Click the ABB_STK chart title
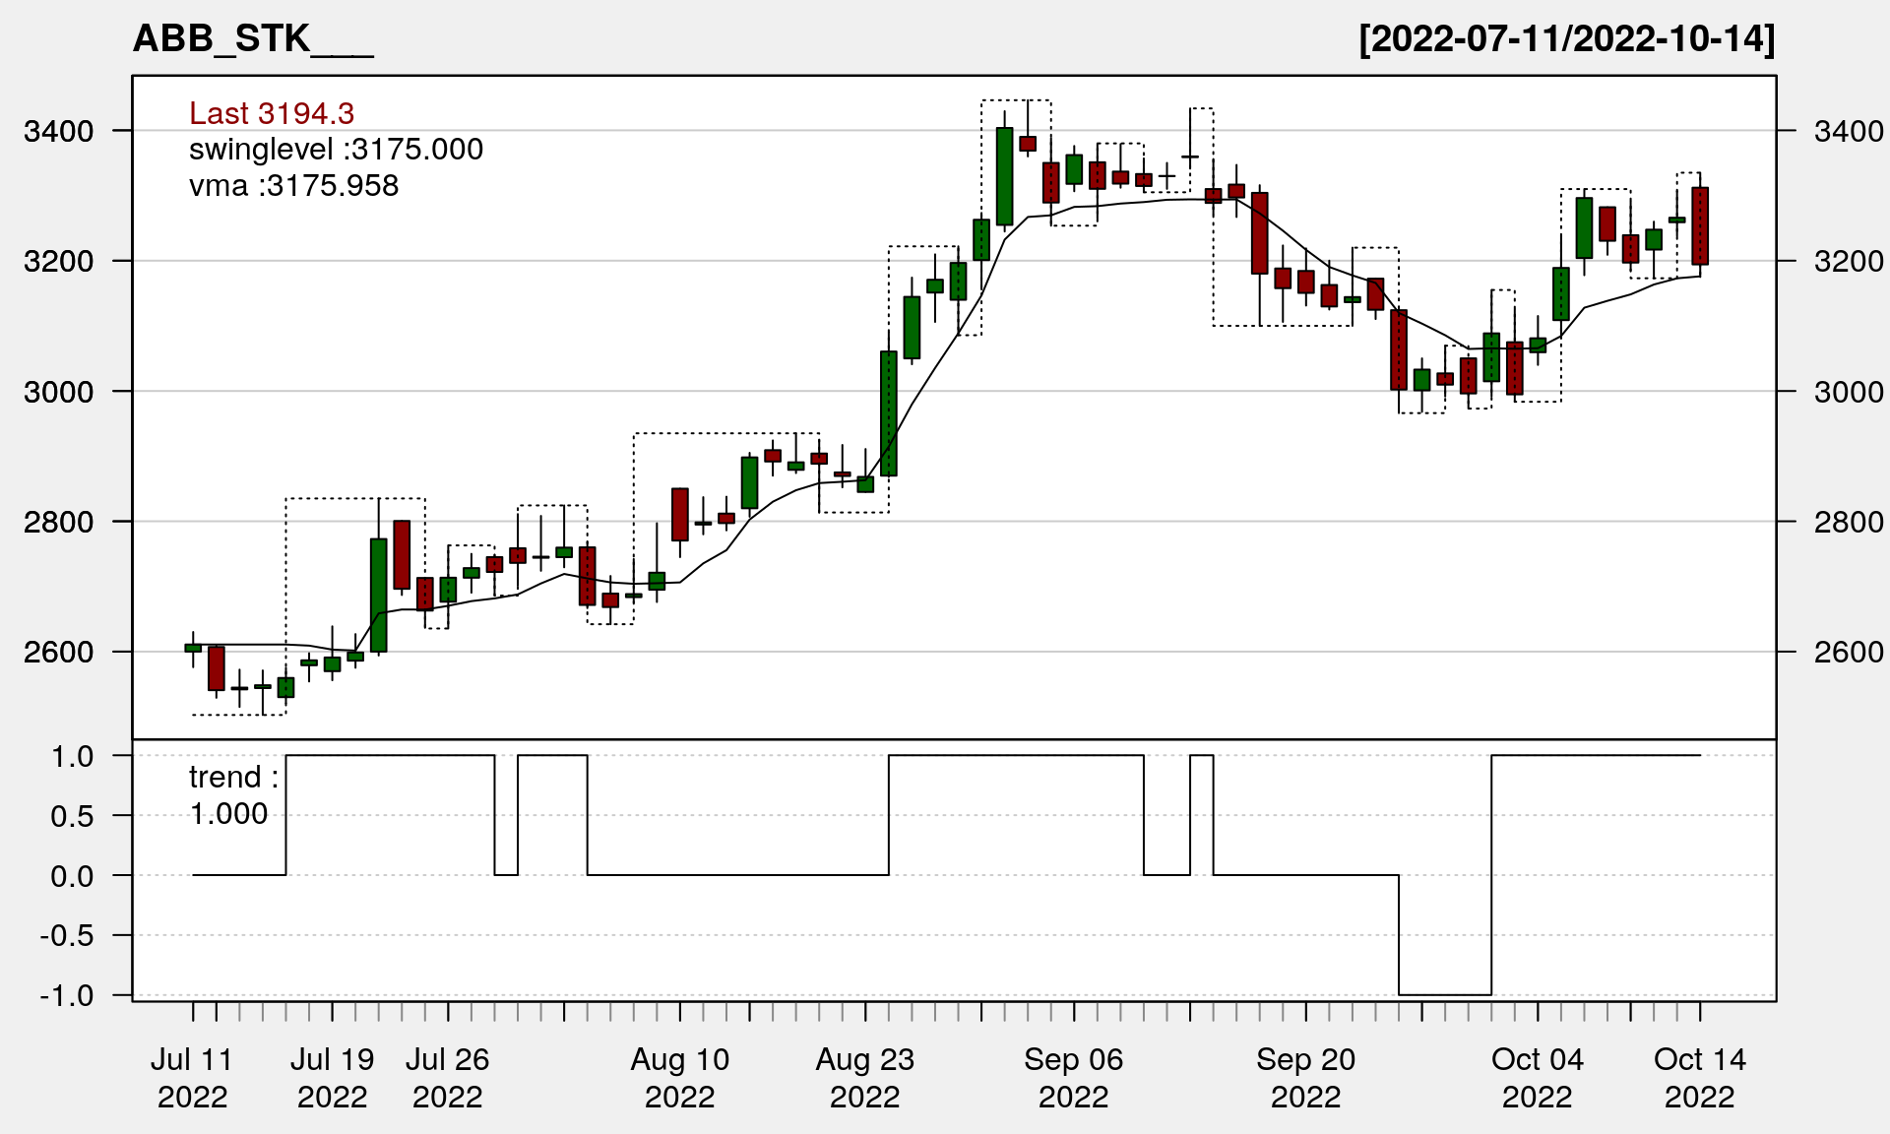Screen dimensions: 1890x1134 click(253, 39)
